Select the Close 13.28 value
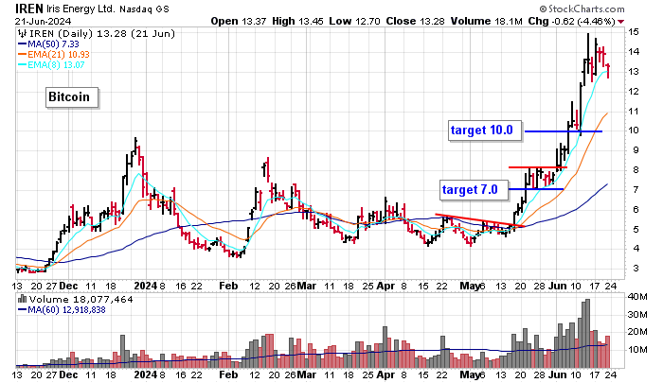The height and width of the screenshot is (383, 663). click(x=415, y=21)
